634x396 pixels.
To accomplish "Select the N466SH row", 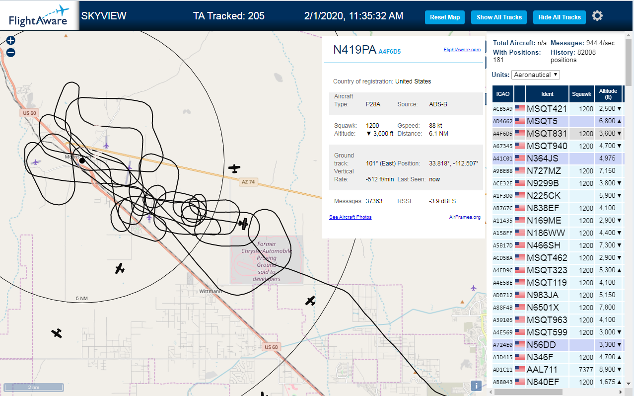I will coord(558,245).
